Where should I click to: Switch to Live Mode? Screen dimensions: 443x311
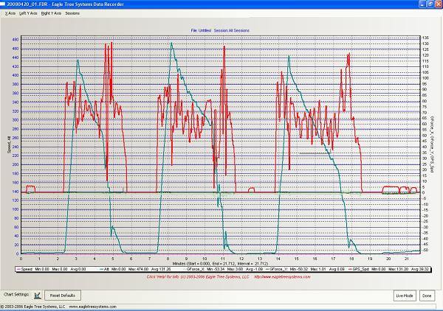tap(403, 295)
